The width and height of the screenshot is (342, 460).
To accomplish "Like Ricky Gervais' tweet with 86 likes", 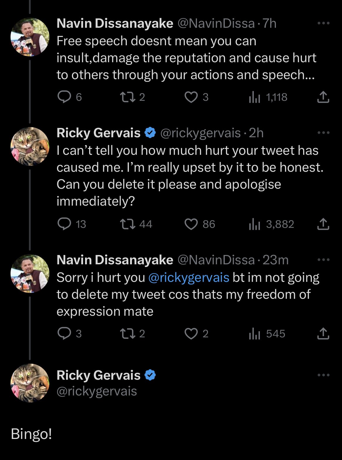I will pos(191,224).
